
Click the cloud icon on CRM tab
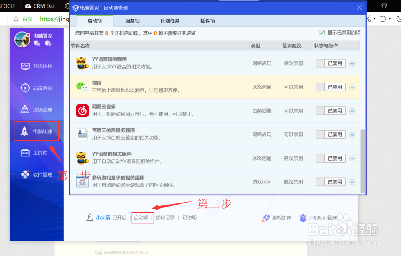28,6
